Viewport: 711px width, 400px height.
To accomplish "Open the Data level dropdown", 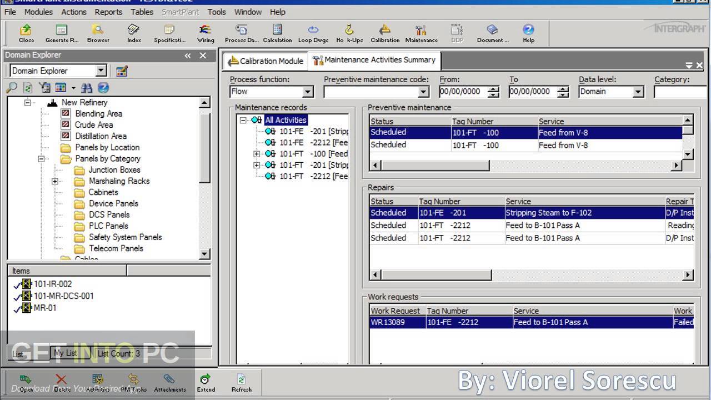I will [x=638, y=92].
